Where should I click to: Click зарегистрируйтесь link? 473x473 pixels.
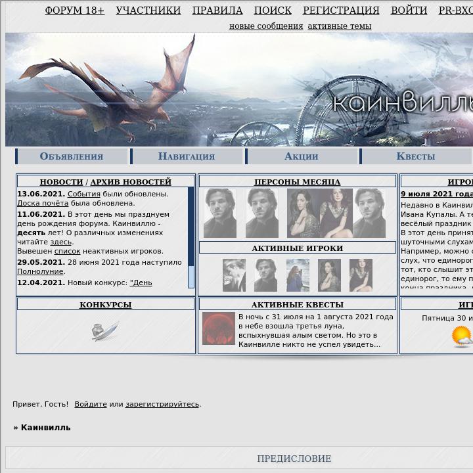[162, 404]
